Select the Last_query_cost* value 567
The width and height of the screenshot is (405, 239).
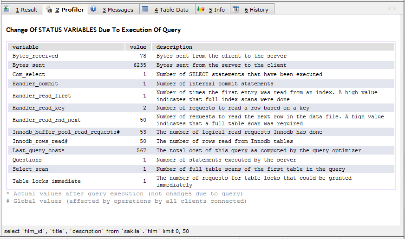coord(141,150)
